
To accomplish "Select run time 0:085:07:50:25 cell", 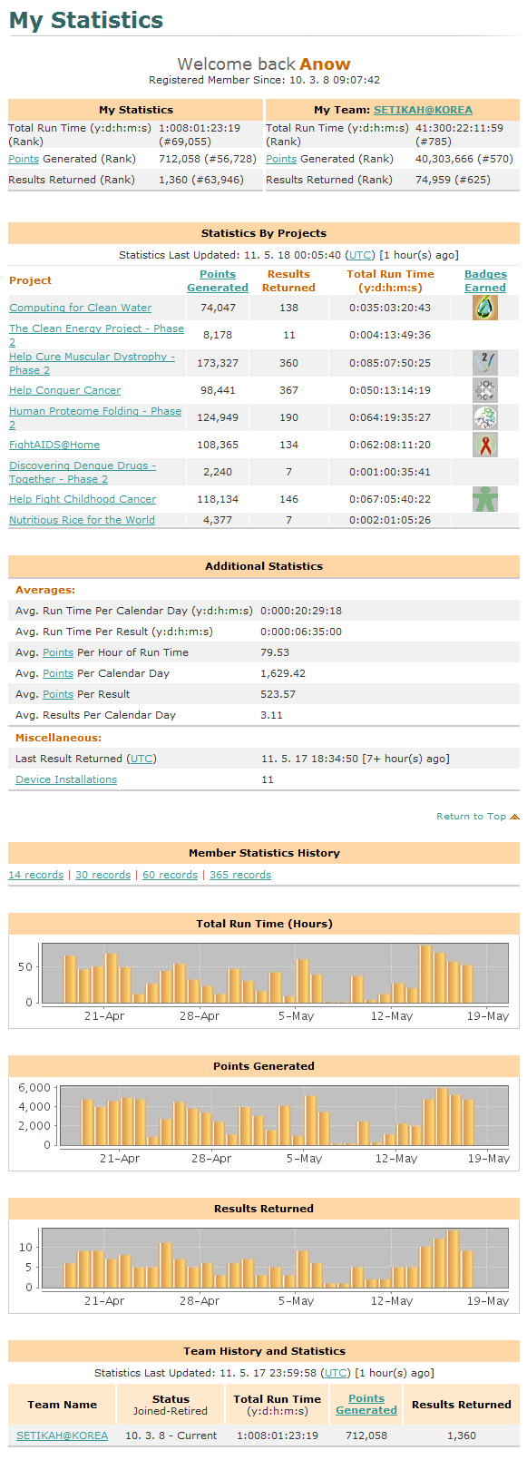I will [390, 363].
